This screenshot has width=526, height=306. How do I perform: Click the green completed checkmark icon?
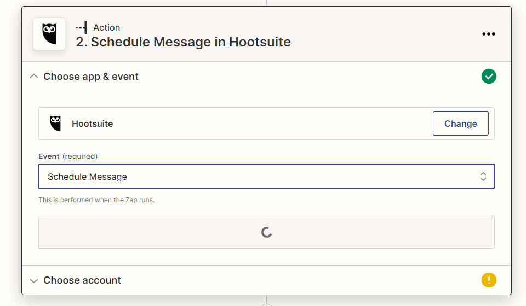489,76
